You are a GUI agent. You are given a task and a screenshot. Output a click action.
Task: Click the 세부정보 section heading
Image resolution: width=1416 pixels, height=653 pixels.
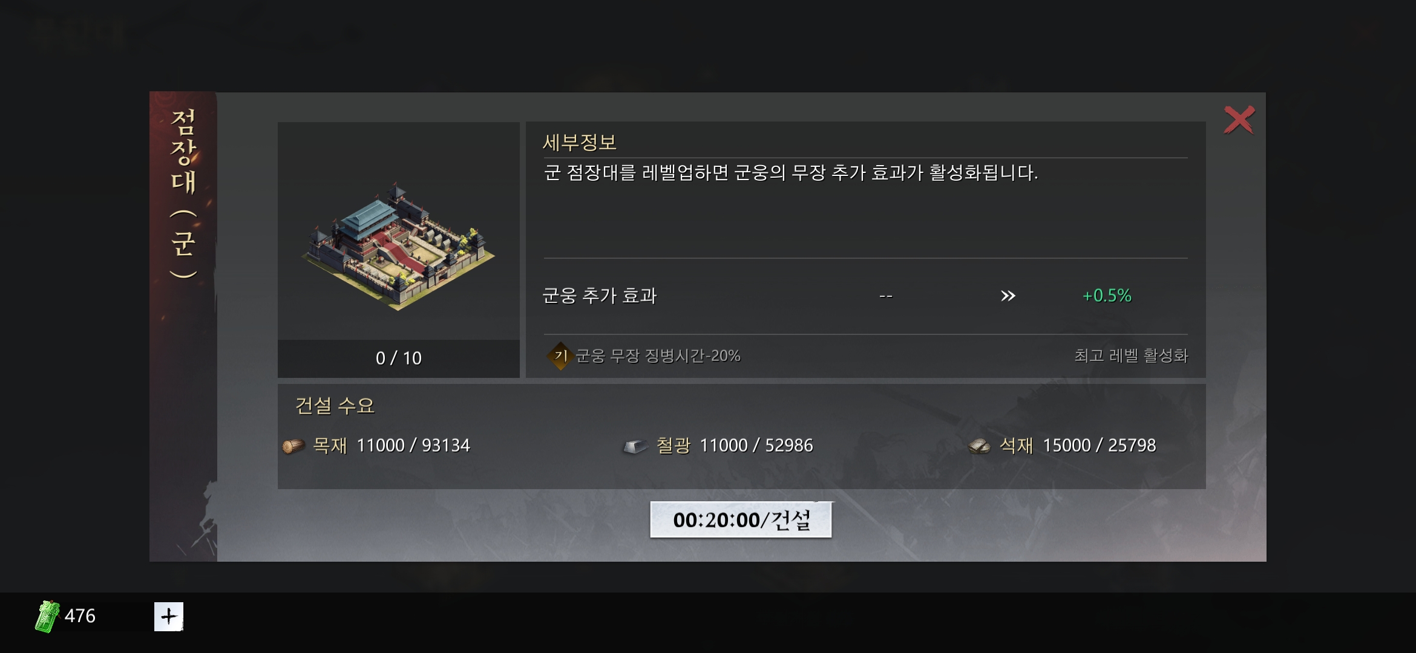[579, 143]
